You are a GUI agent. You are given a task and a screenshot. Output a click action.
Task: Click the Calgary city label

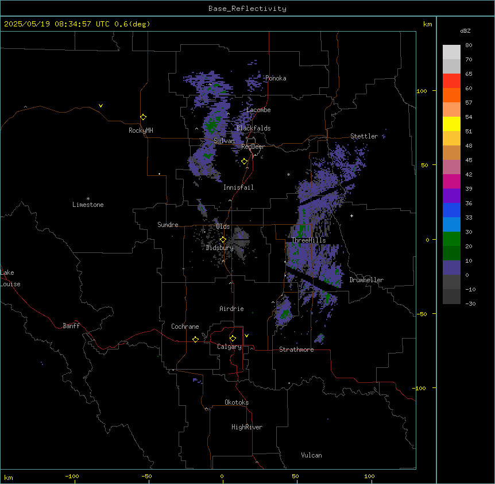pos(229,347)
